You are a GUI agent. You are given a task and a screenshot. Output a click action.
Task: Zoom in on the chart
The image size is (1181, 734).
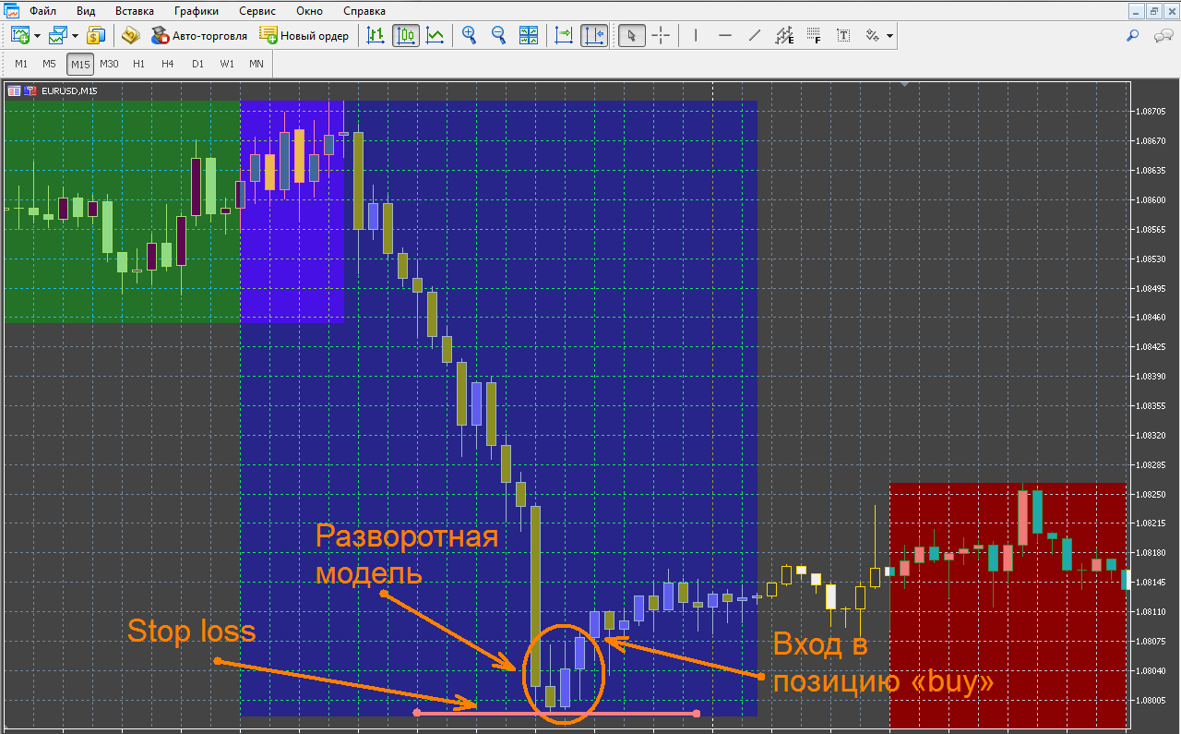(470, 36)
